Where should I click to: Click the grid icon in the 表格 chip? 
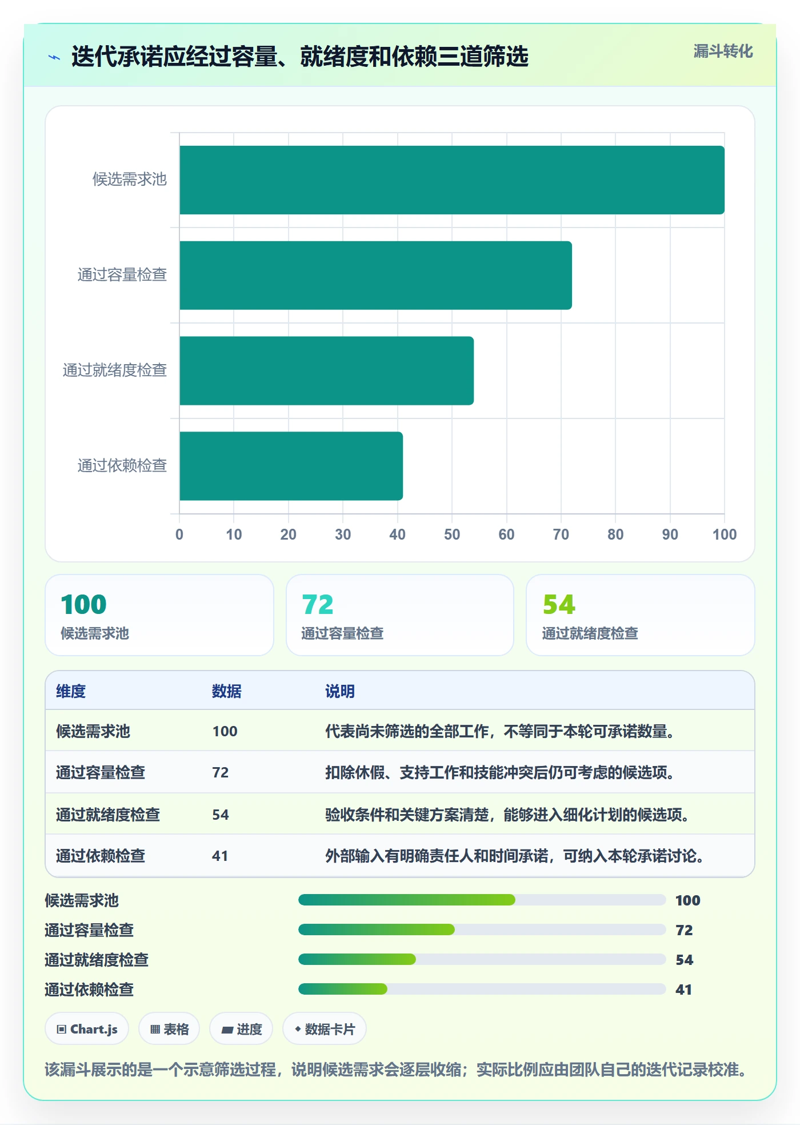(x=155, y=1029)
